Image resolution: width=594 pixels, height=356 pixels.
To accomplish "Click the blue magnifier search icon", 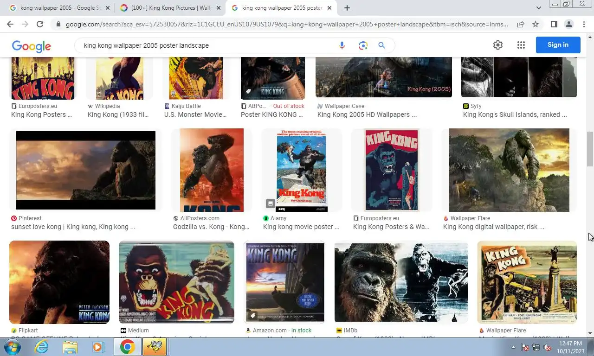I will [x=381, y=45].
